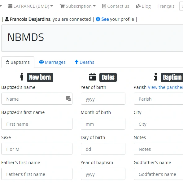Click the Sexe F or M field

(x=37, y=149)
